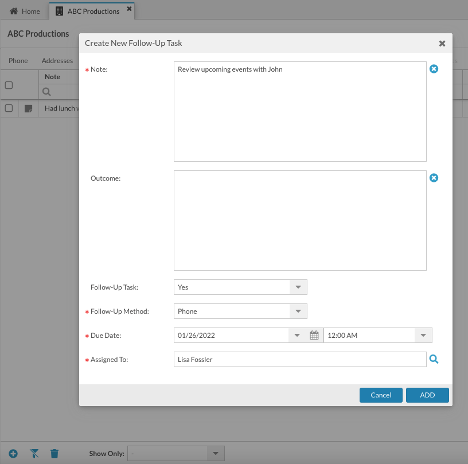Check the select-all checkbox in the grid header
Image resolution: width=468 pixels, height=464 pixels.
(8, 84)
